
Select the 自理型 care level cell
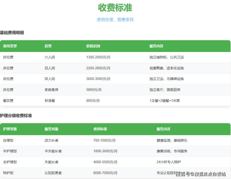click(8, 141)
